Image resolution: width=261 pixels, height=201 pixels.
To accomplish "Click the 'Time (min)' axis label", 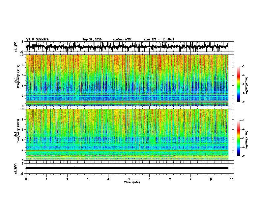I will click(132, 182).
